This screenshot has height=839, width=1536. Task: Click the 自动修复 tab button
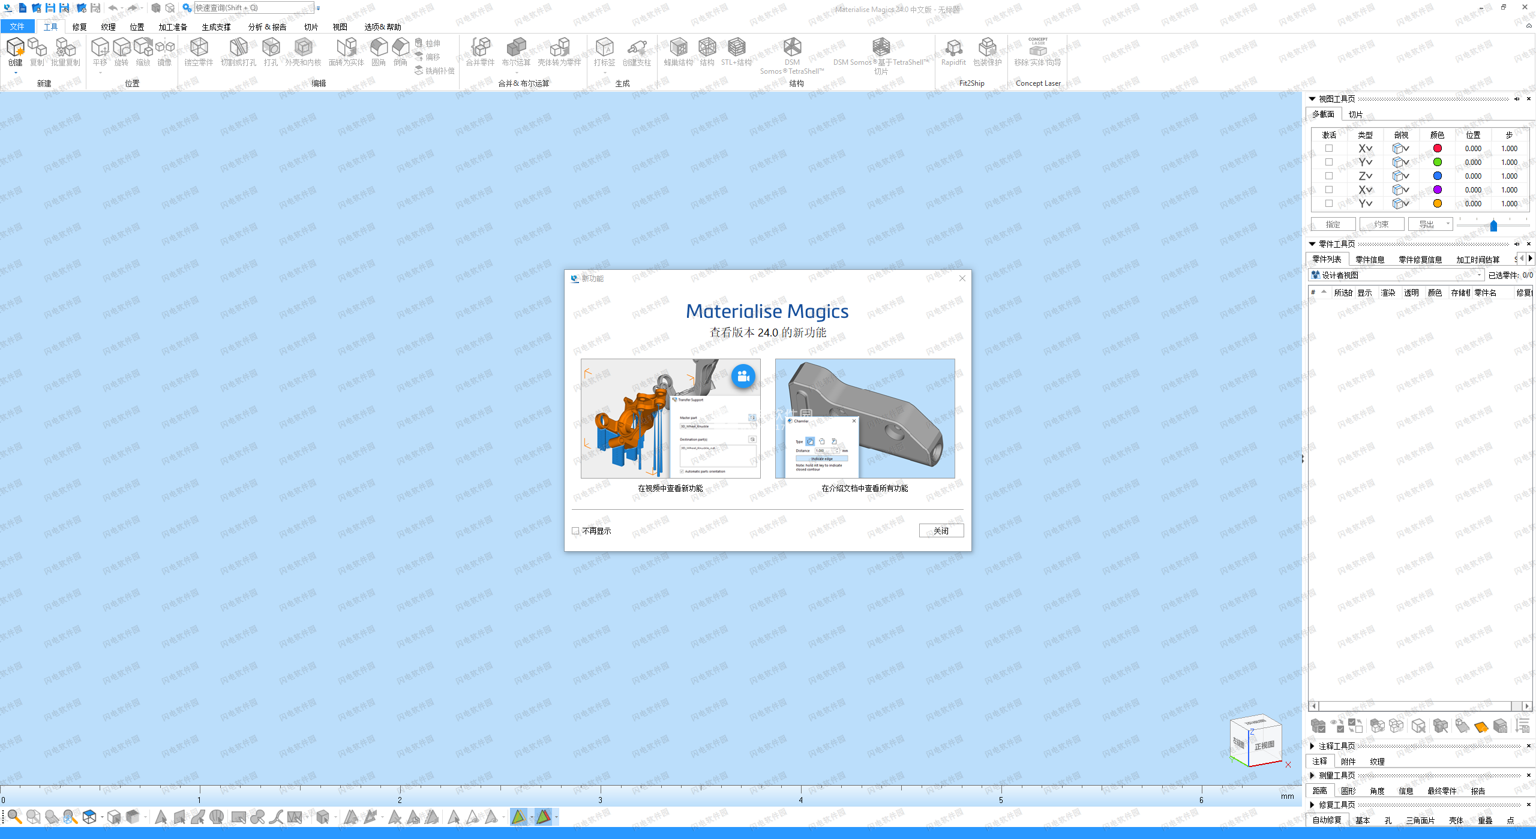[1327, 820]
